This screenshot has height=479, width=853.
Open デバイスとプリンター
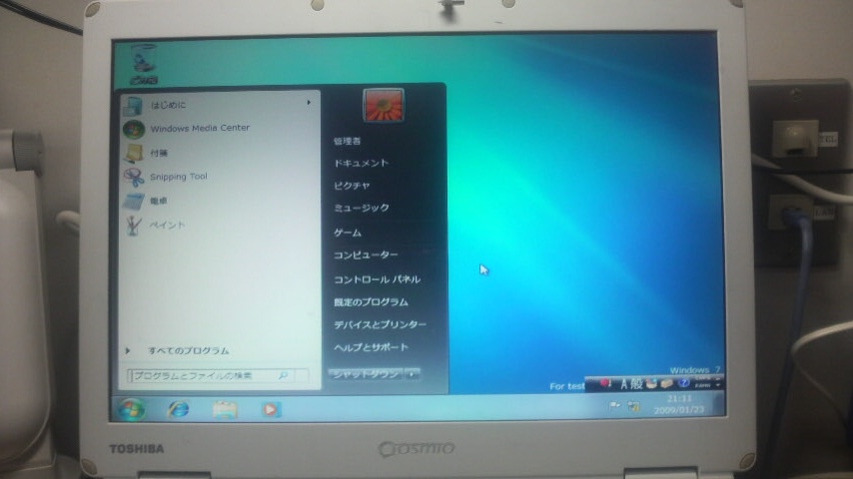tap(380, 324)
